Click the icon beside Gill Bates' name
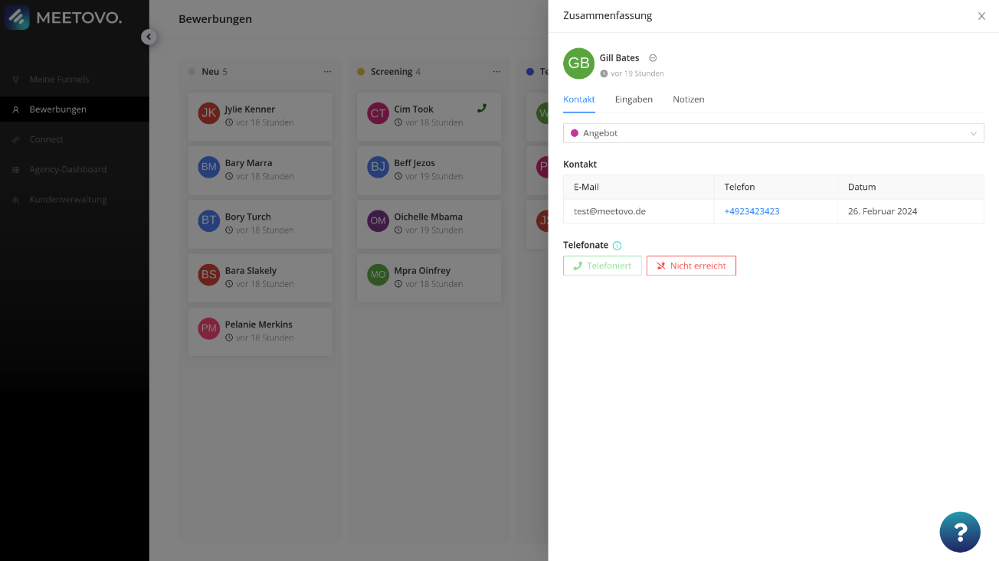 [653, 58]
